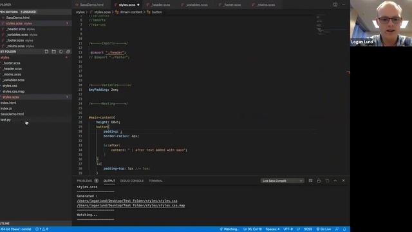
Task: Split the editor to the right
Action: (335, 5)
